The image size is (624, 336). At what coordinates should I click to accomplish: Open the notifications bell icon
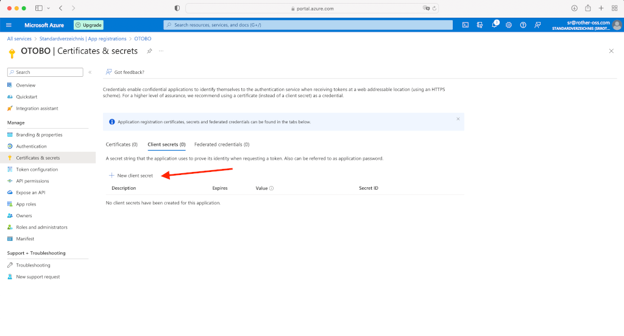pos(494,25)
